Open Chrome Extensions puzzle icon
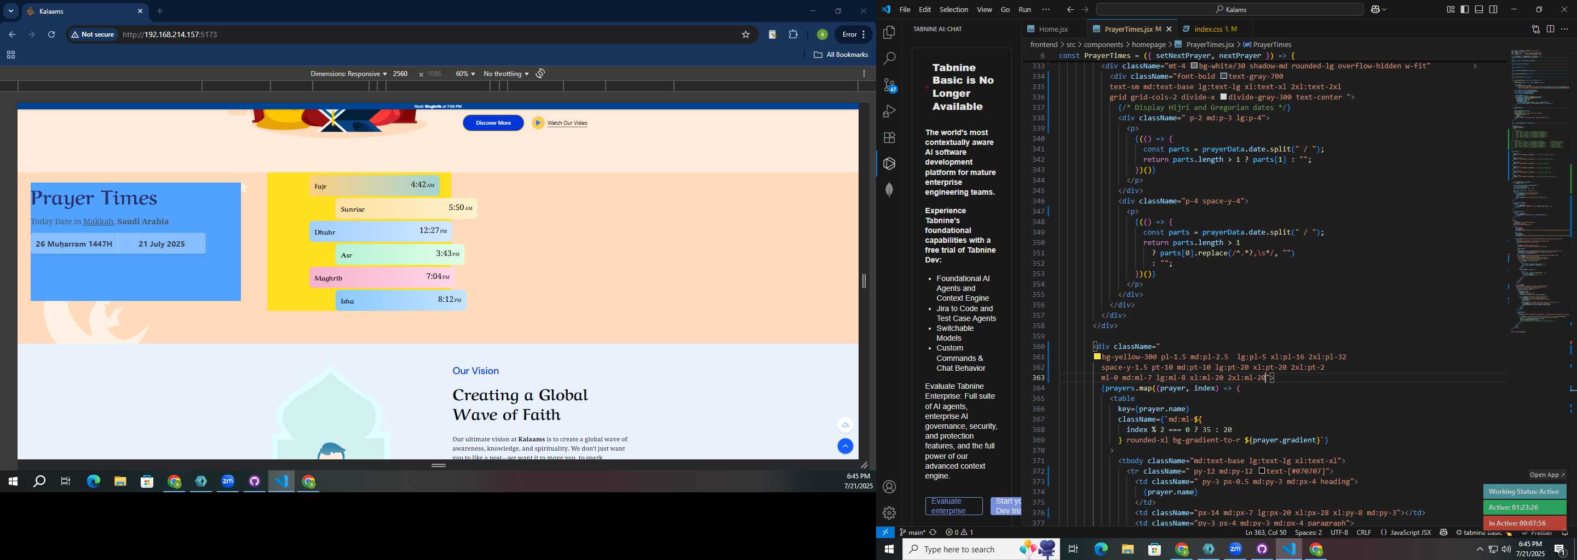 [793, 35]
